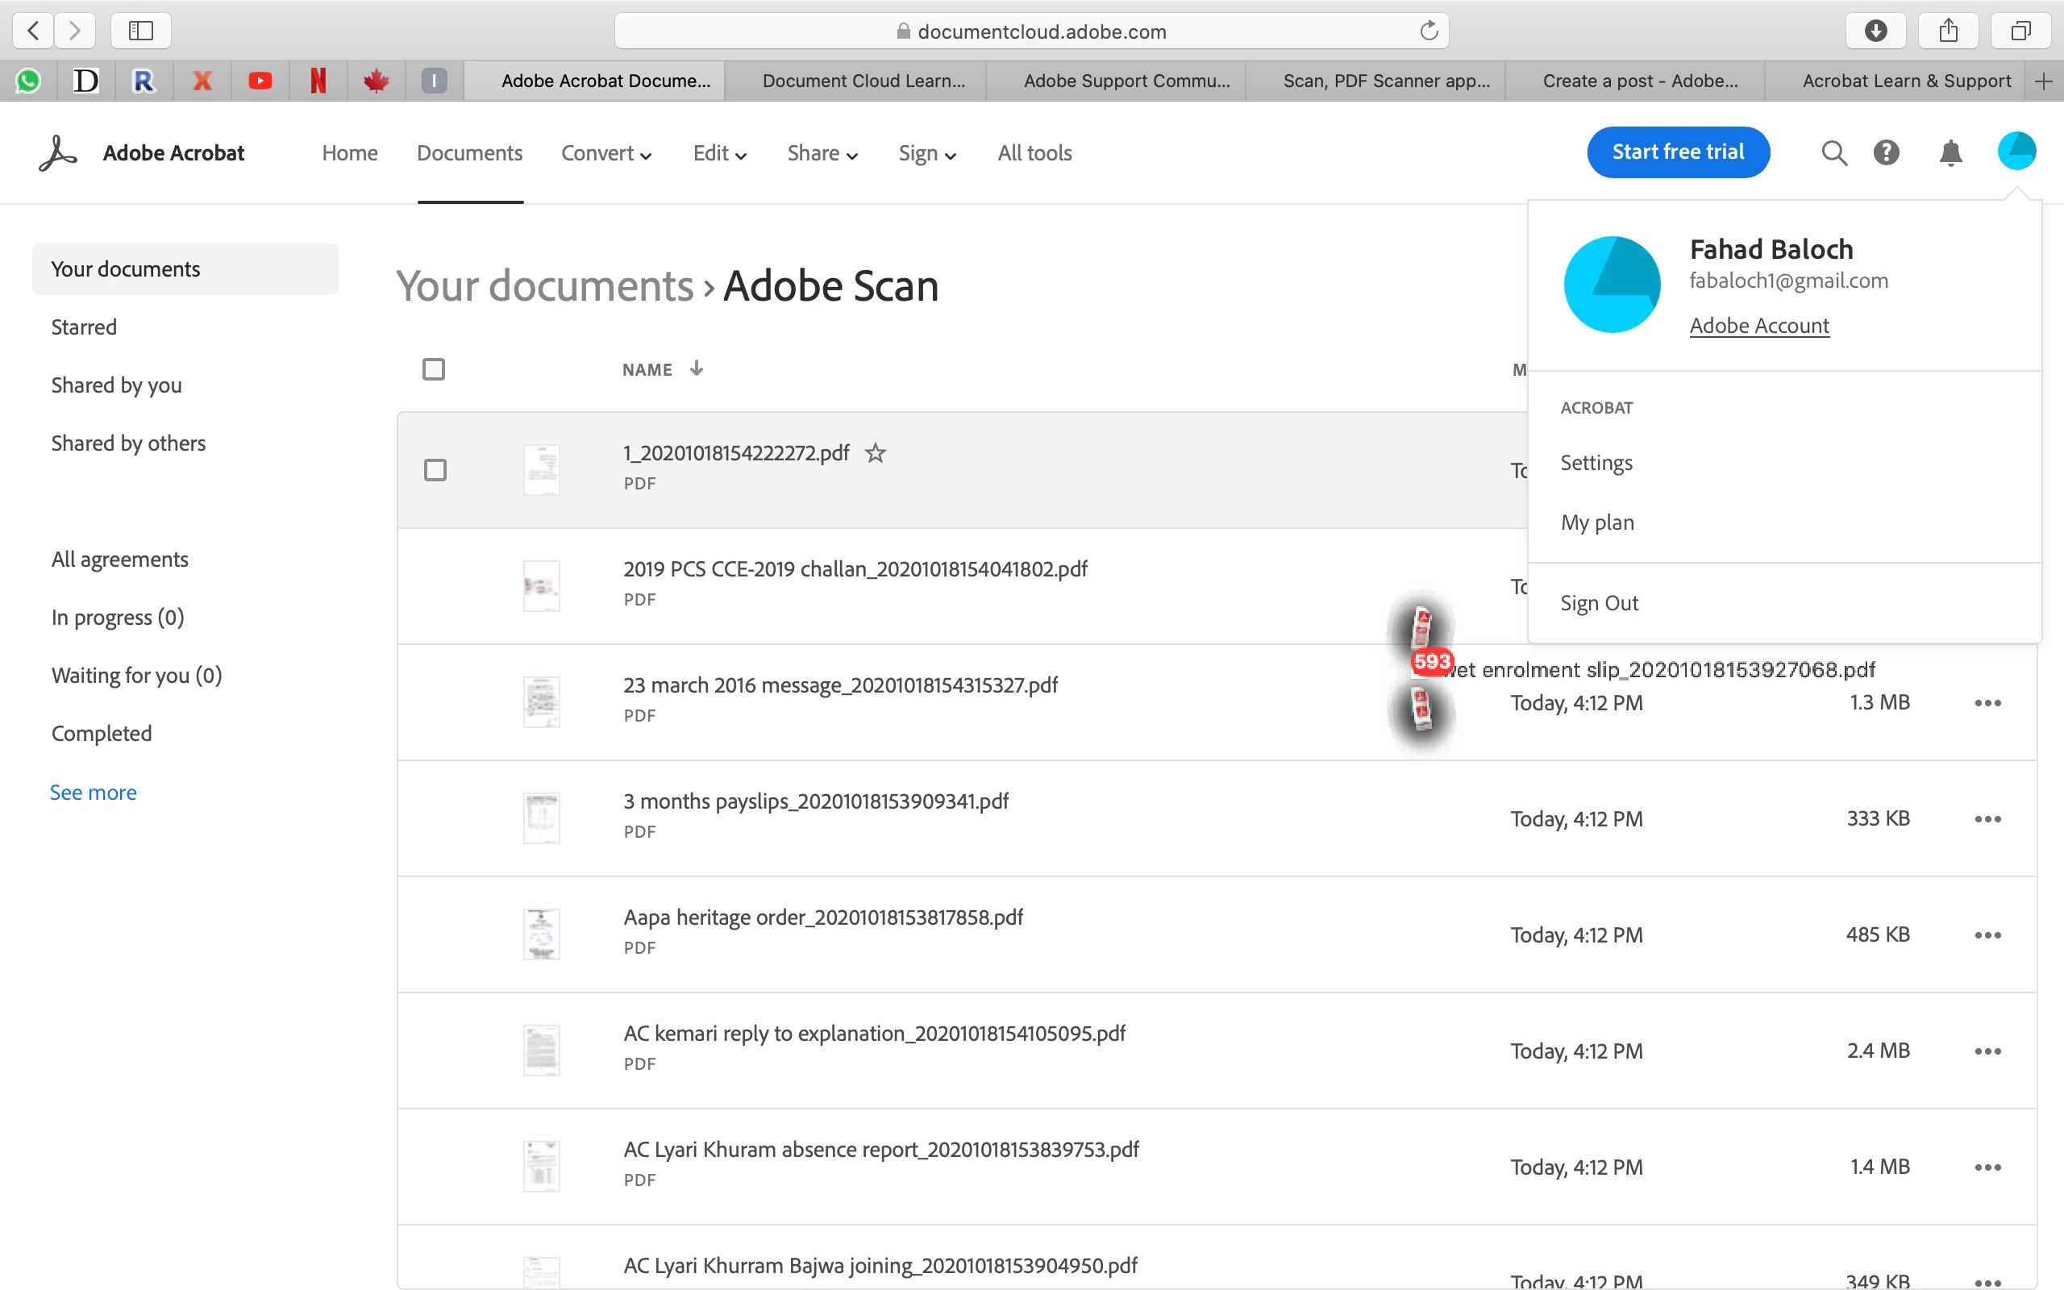Screen dimensions: 2064x1290
Task: Expand the Convert dropdown menu
Action: coord(606,153)
